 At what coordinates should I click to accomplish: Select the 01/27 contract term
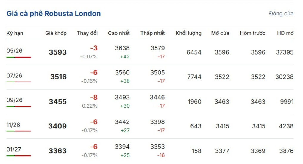coord(14,149)
